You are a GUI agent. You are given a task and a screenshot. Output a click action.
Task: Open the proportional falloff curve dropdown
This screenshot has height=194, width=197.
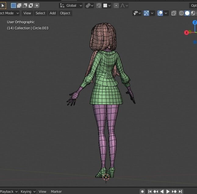coord(124,5)
